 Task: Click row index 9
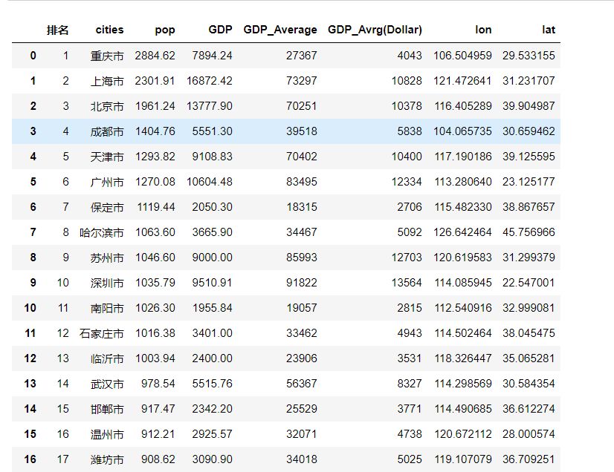[33, 283]
